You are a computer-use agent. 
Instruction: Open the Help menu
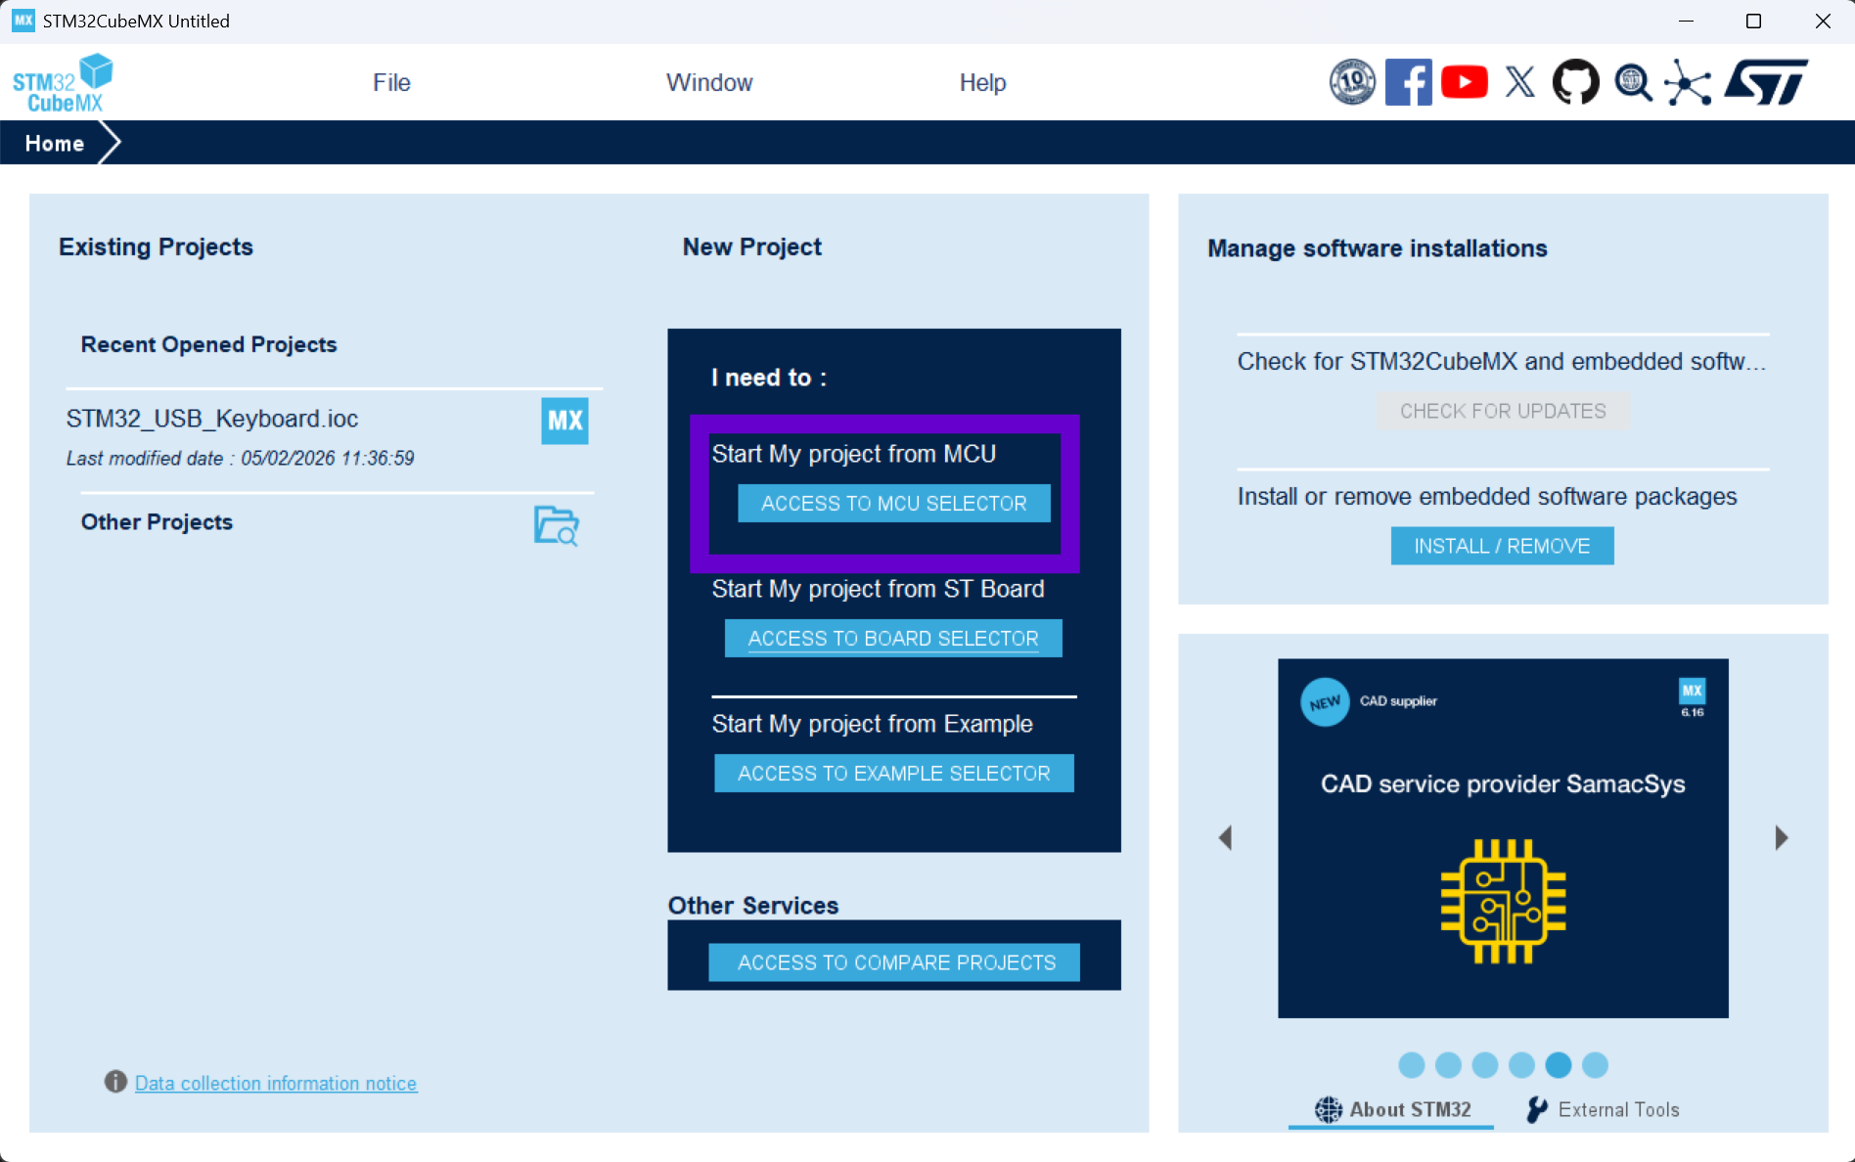tap(982, 83)
